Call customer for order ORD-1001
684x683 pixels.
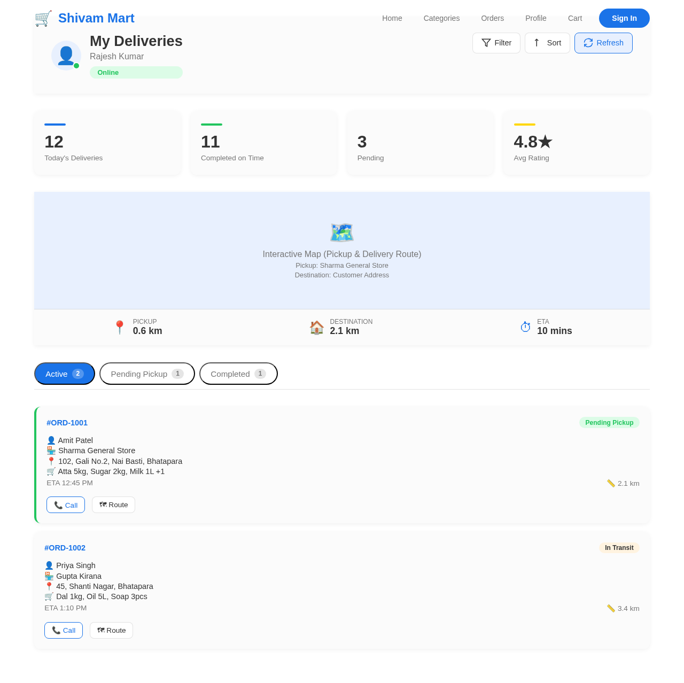pos(66,505)
